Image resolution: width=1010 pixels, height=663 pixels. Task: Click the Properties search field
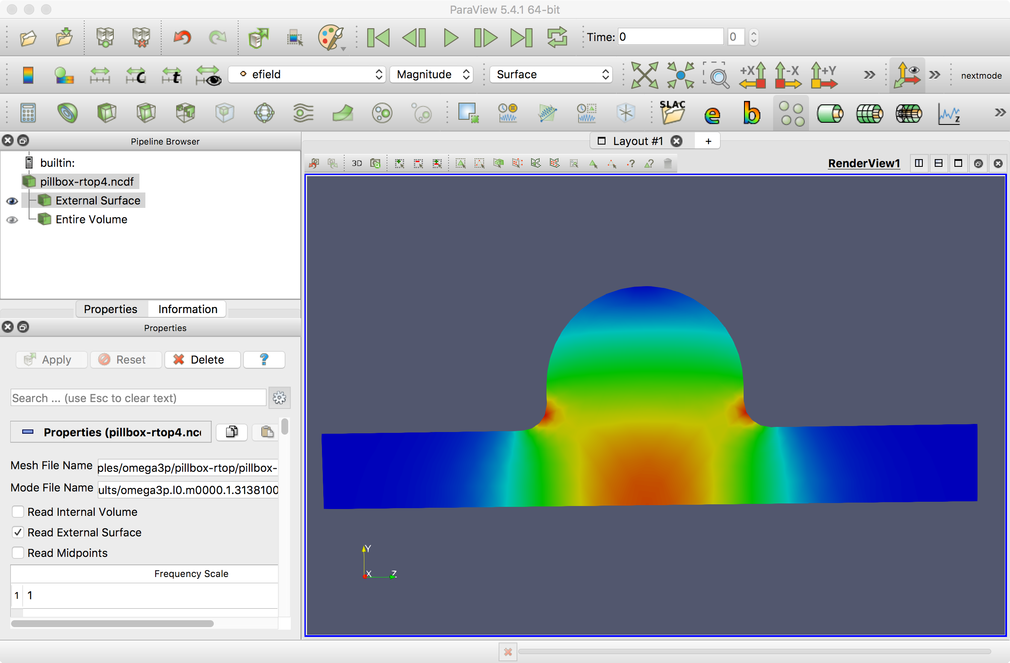[x=138, y=398]
